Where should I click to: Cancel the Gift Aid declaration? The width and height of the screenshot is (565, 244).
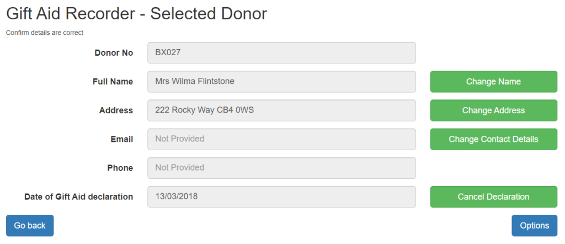coord(493,197)
